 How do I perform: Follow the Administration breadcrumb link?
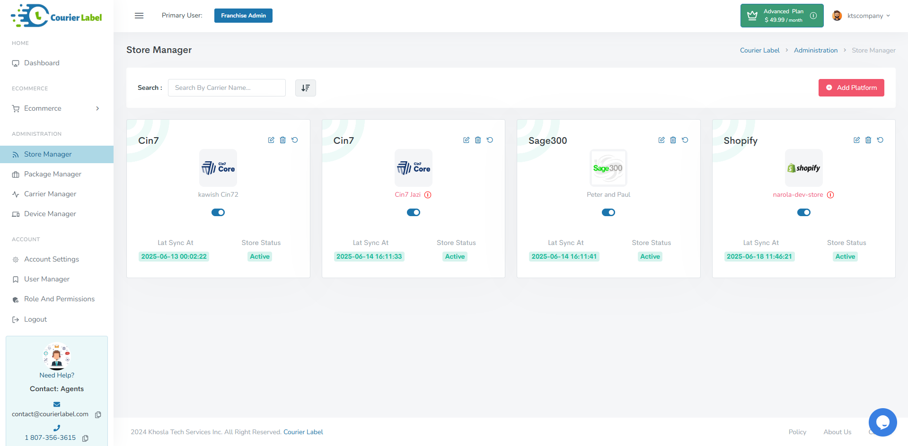click(816, 50)
